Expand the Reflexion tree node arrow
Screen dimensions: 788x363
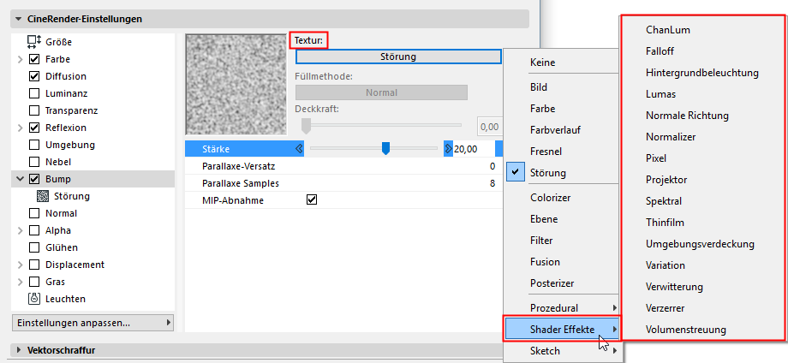20,128
